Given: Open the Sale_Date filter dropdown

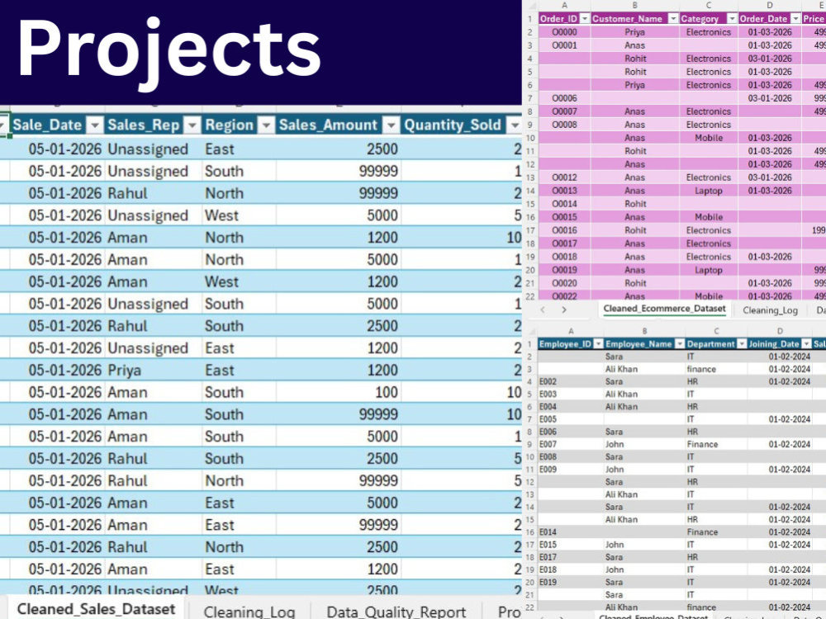Looking at the screenshot, I should [95, 125].
